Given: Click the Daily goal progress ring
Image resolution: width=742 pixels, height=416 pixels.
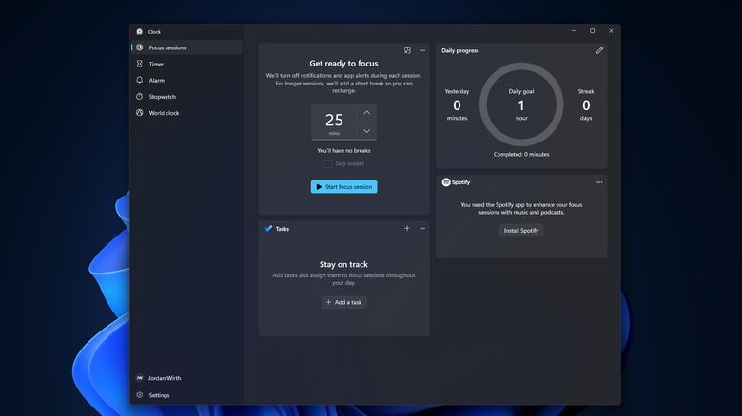Looking at the screenshot, I should [521, 105].
